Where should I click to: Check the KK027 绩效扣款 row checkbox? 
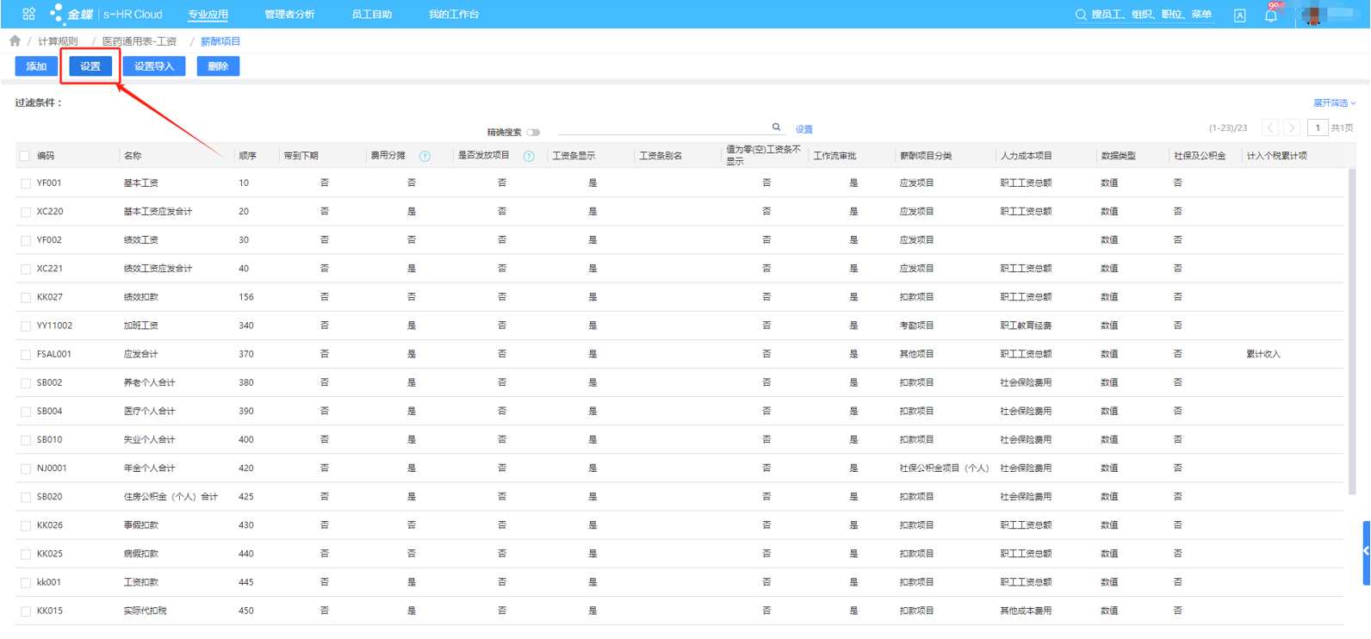pyautogui.click(x=26, y=297)
